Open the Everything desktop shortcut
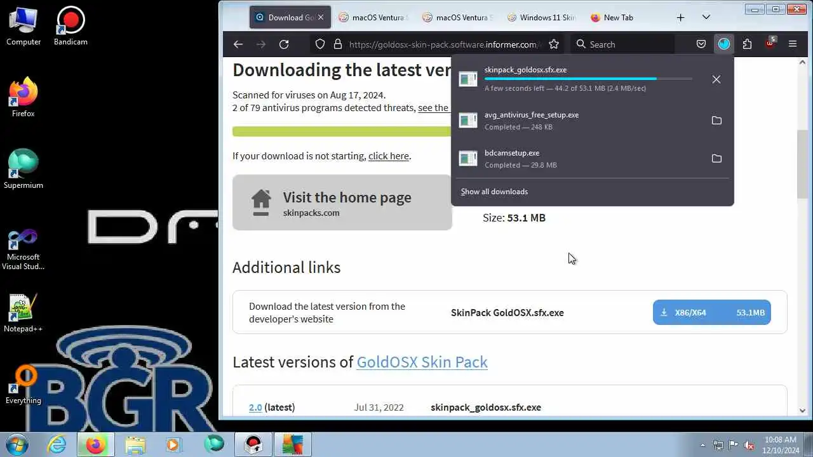The height and width of the screenshot is (457, 813). pyautogui.click(x=24, y=385)
